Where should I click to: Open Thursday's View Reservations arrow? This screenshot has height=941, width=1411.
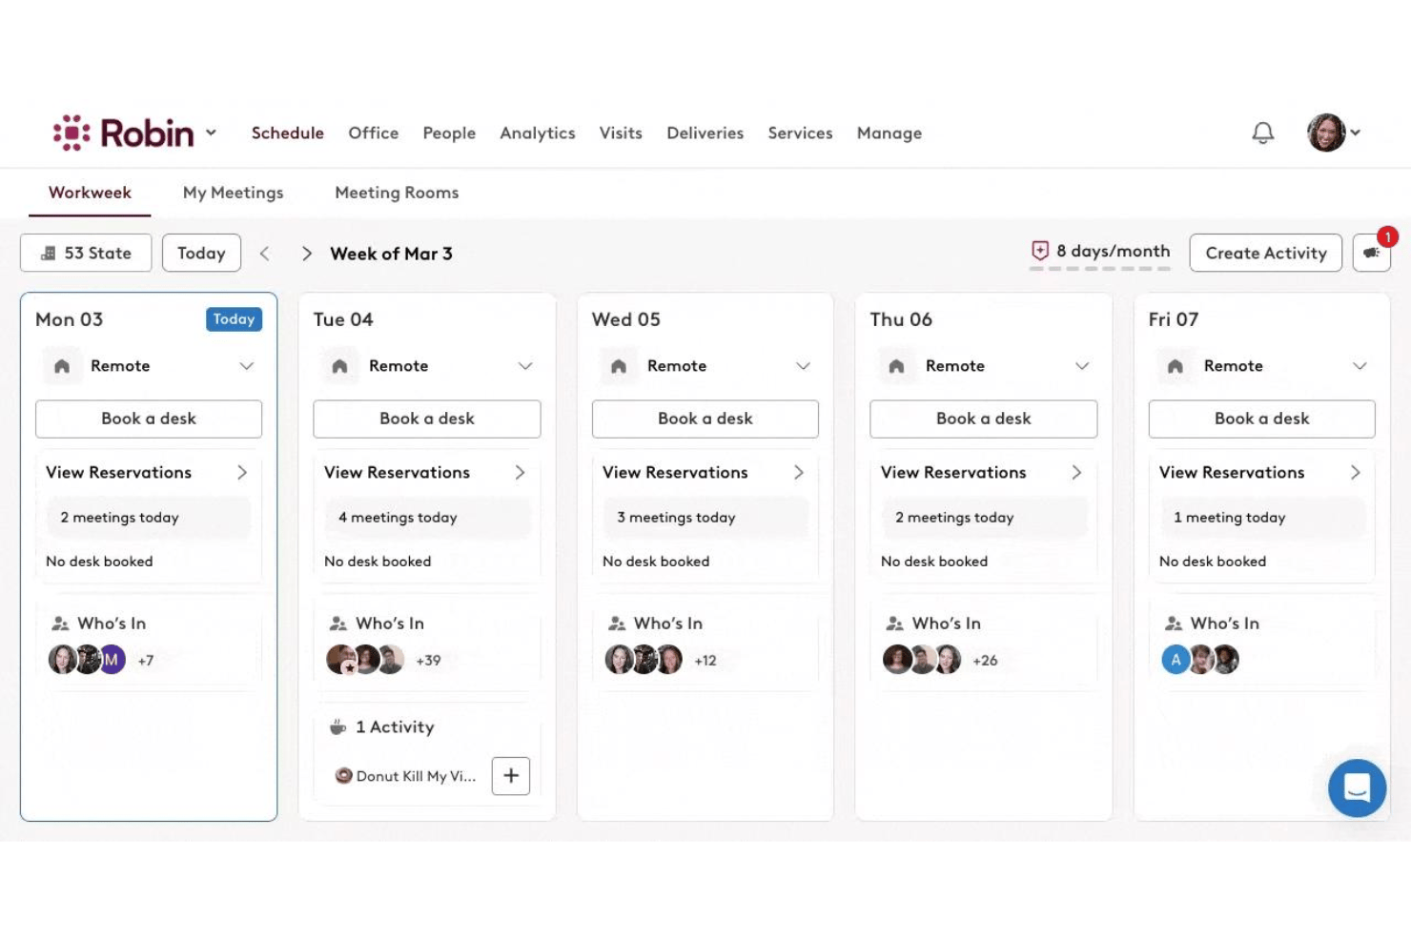[1077, 473]
